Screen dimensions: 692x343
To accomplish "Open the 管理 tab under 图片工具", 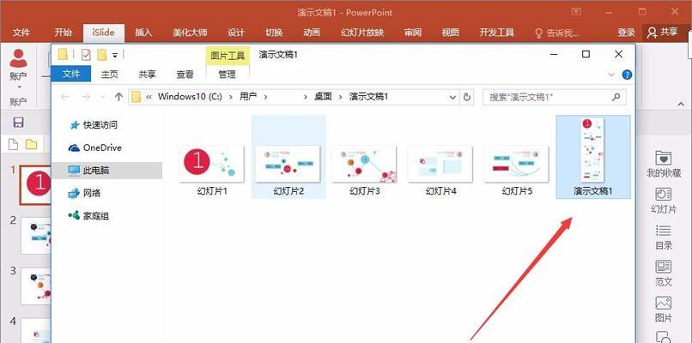I will click(x=228, y=75).
